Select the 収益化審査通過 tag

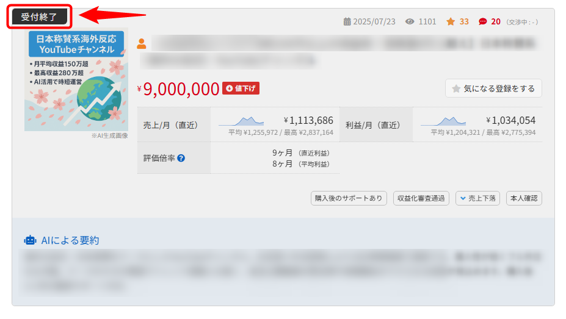pyautogui.click(x=421, y=198)
